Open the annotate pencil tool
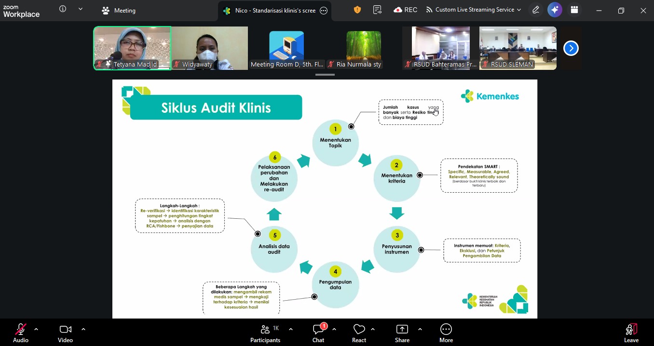This screenshot has height=346, width=654. point(535,10)
